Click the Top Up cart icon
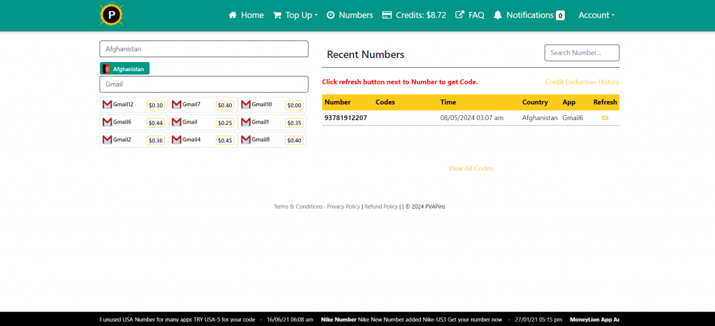 [277, 15]
